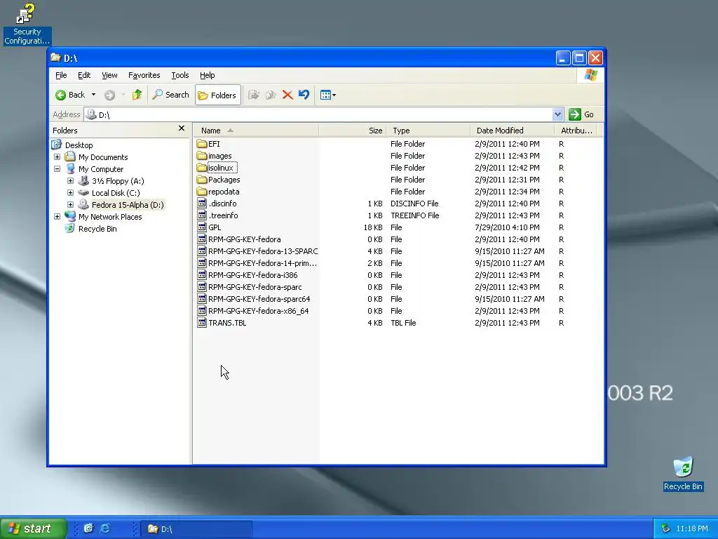Click the Copy To toolbar icon
The width and height of the screenshot is (718, 539).
tap(271, 95)
